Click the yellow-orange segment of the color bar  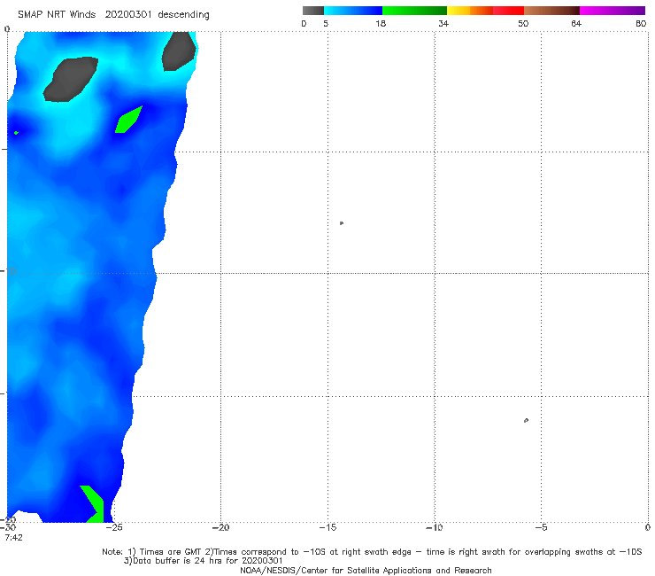point(470,11)
